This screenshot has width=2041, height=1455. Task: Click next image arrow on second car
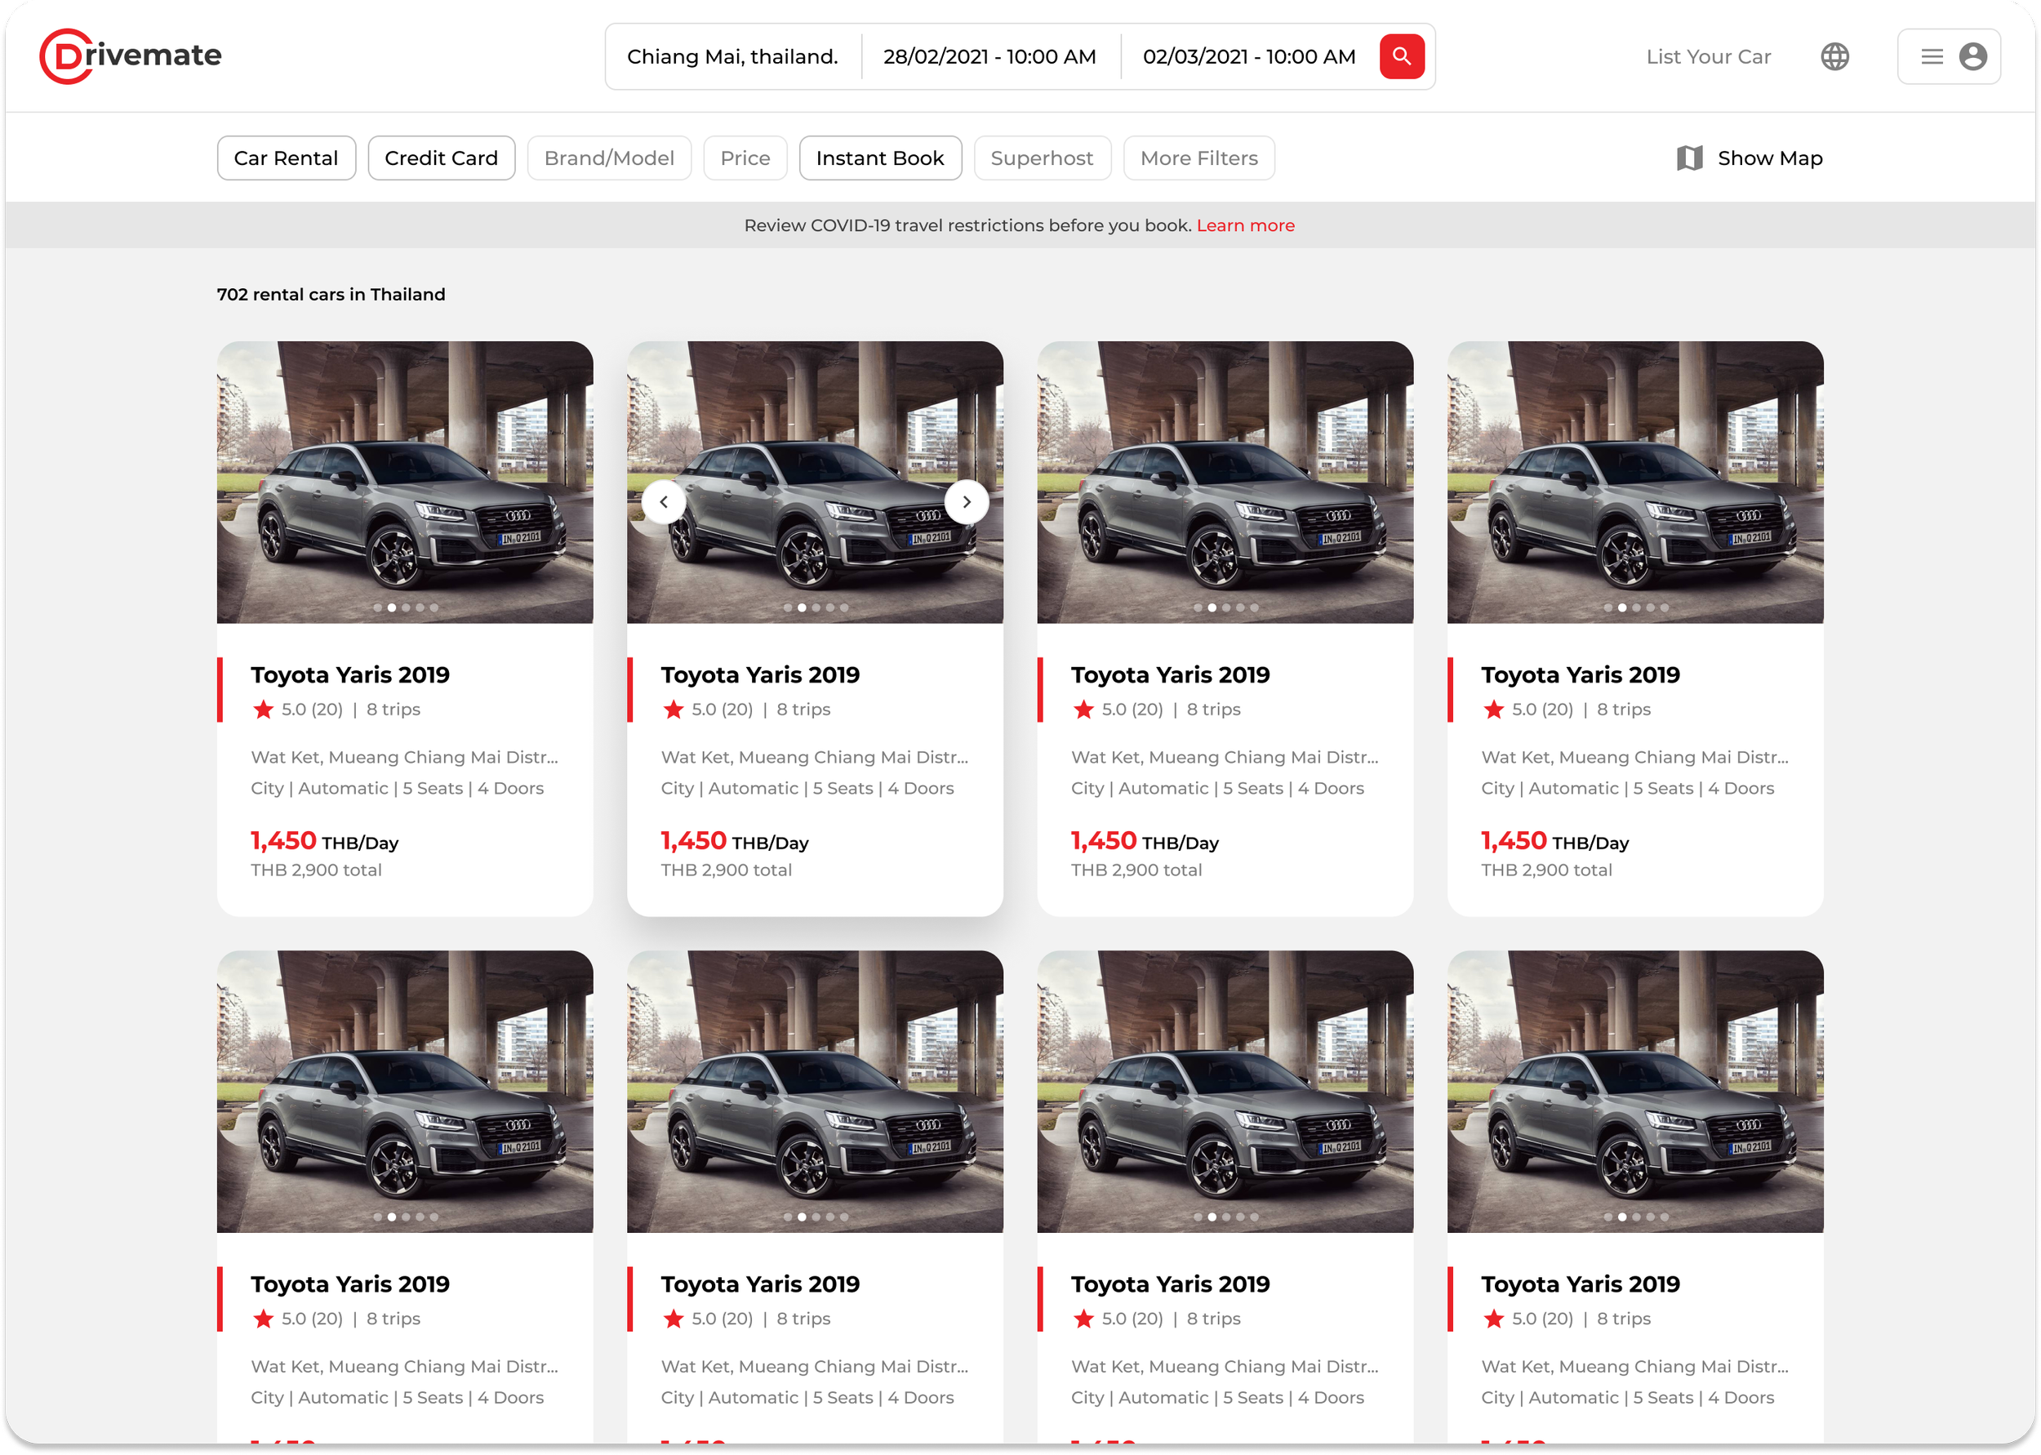tap(967, 501)
